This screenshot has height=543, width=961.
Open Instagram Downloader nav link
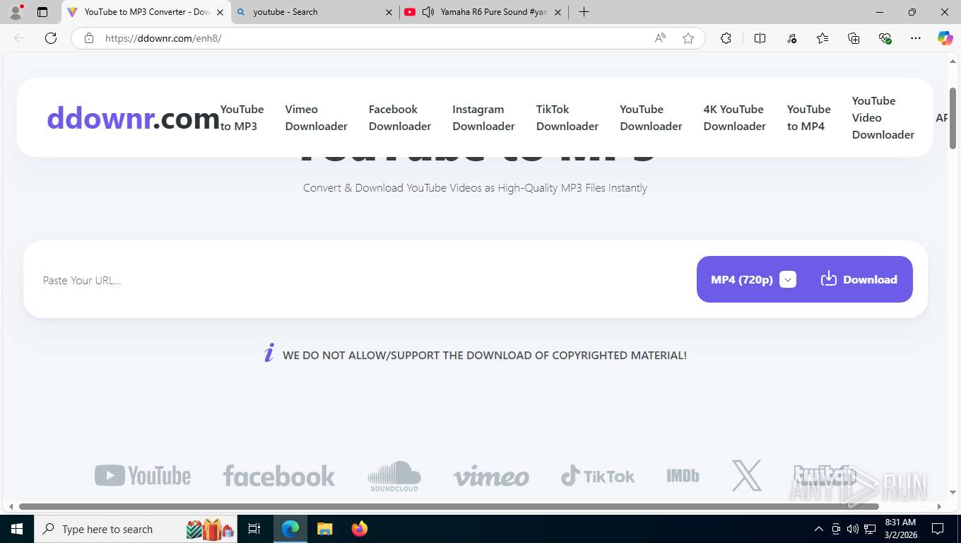483,117
